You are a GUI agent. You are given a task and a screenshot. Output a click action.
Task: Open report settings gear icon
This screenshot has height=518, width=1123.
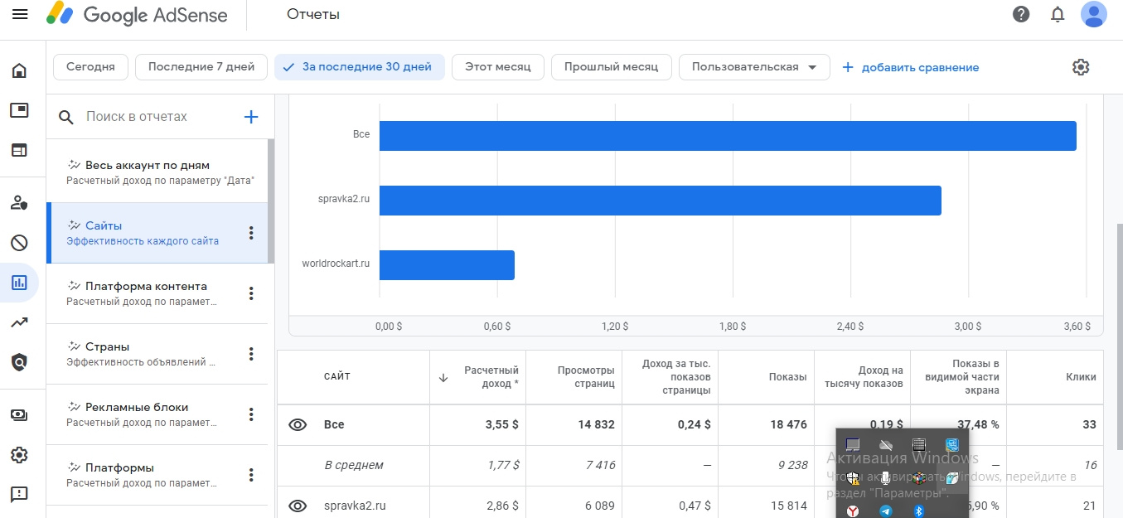[1081, 67]
